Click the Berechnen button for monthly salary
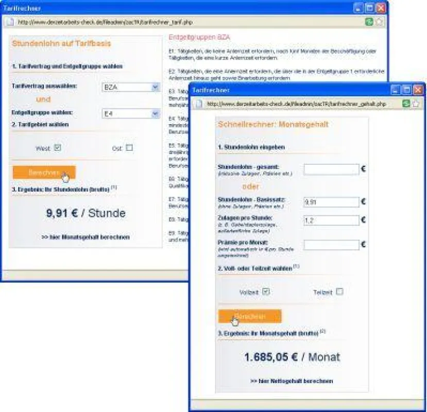This screenshot has height=412, width=427. click(x=250, y=316)
